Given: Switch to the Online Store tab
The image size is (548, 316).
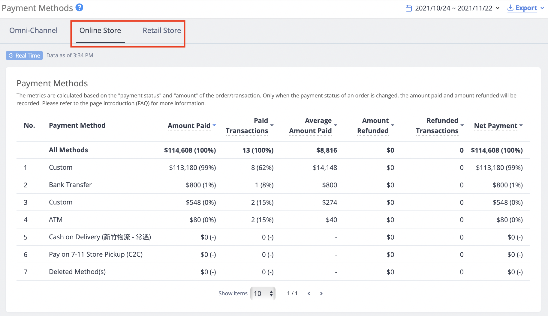Looking at the screenshot, I should click(100, 30).
